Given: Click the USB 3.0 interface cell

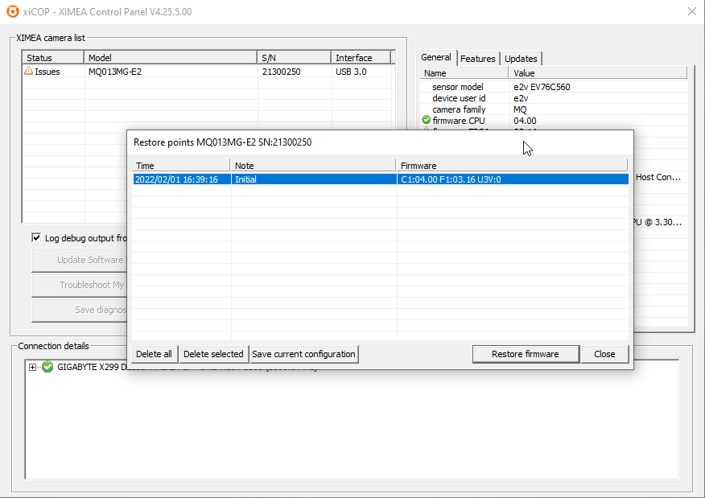Looking at the screenshot, I should [351, 72].
